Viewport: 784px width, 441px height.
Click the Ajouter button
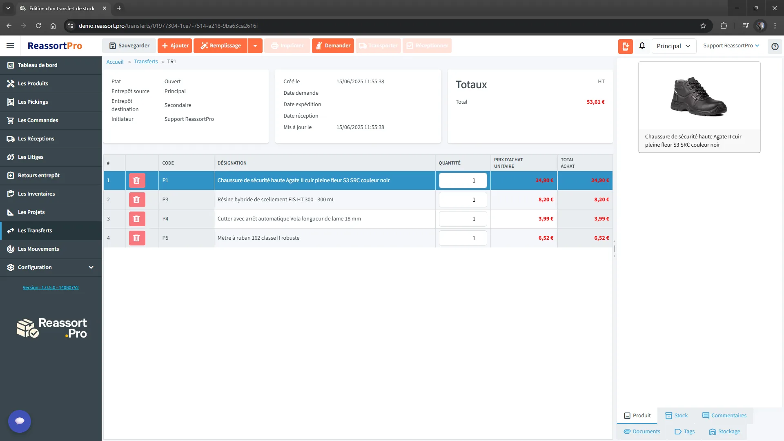pos(175,46)
